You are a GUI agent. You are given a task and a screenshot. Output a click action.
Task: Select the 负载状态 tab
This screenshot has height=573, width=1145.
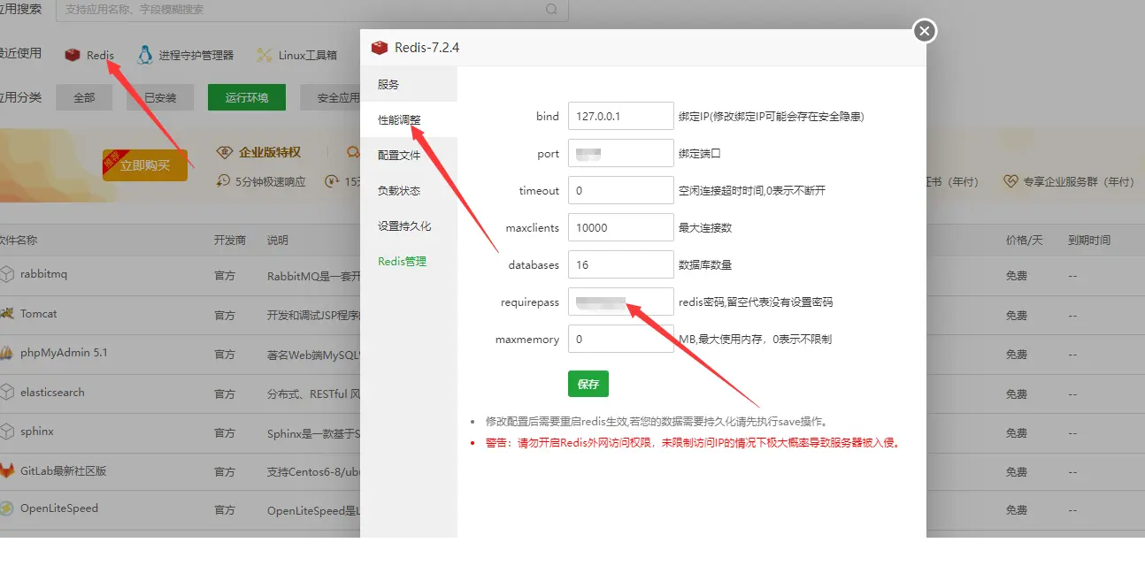399,191
